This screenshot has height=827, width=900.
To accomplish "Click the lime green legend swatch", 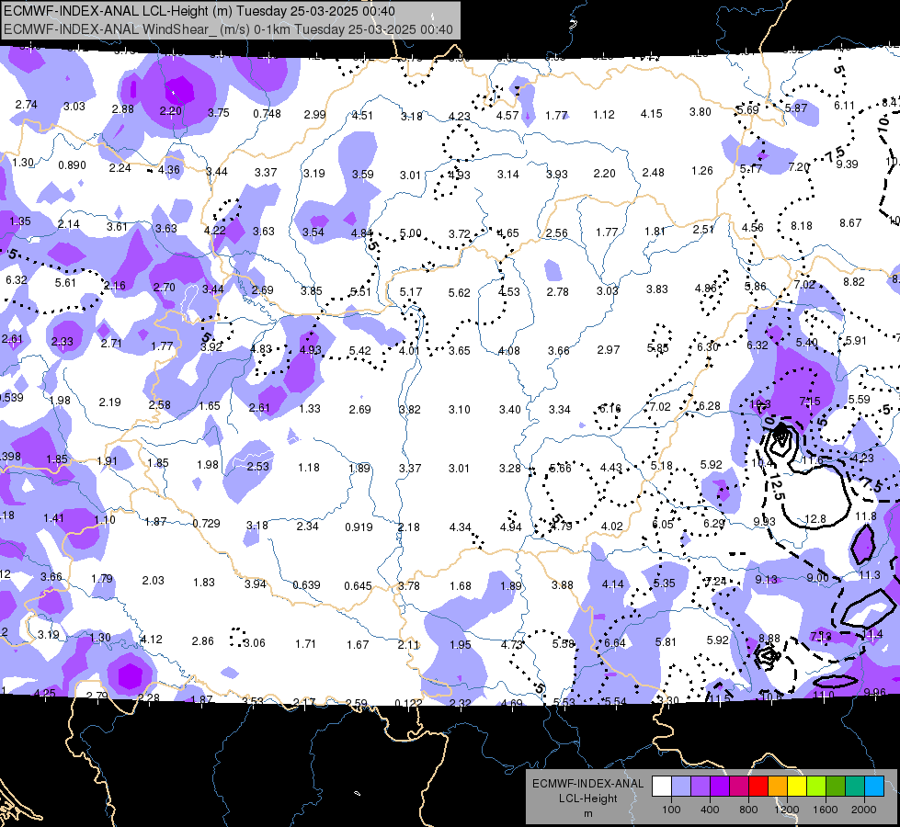I will pos(816,787).
